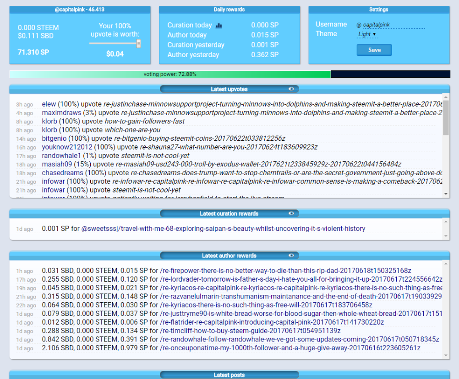Click scroll-down arrow in Latest curation rewards
Image resolution: width=459 pixels, height=379 pixels.
click(446, 236)
